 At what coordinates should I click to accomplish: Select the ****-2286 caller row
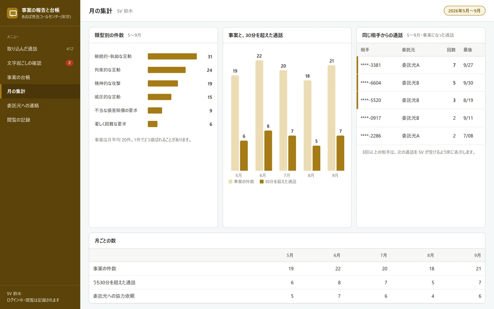click(421, 136)
